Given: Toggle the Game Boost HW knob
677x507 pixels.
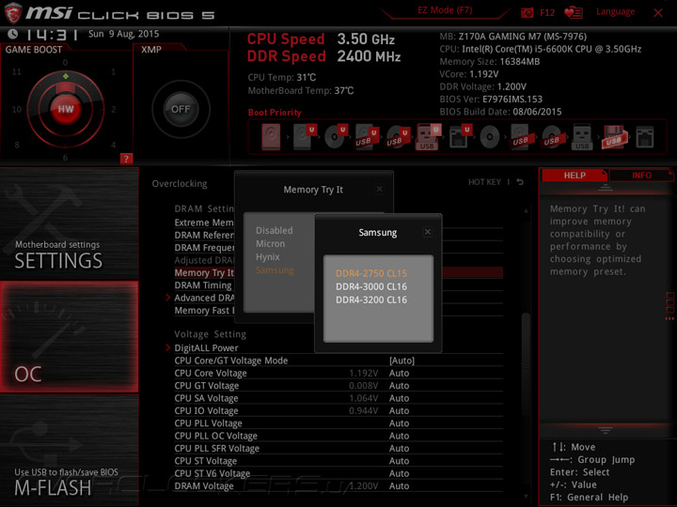Looking at the screenshot, I should click(x=66, y=109).
